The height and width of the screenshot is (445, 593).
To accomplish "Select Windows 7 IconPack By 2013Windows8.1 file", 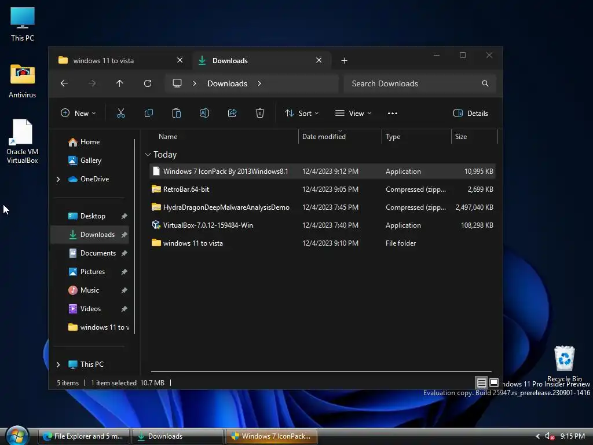I will 323,172.
